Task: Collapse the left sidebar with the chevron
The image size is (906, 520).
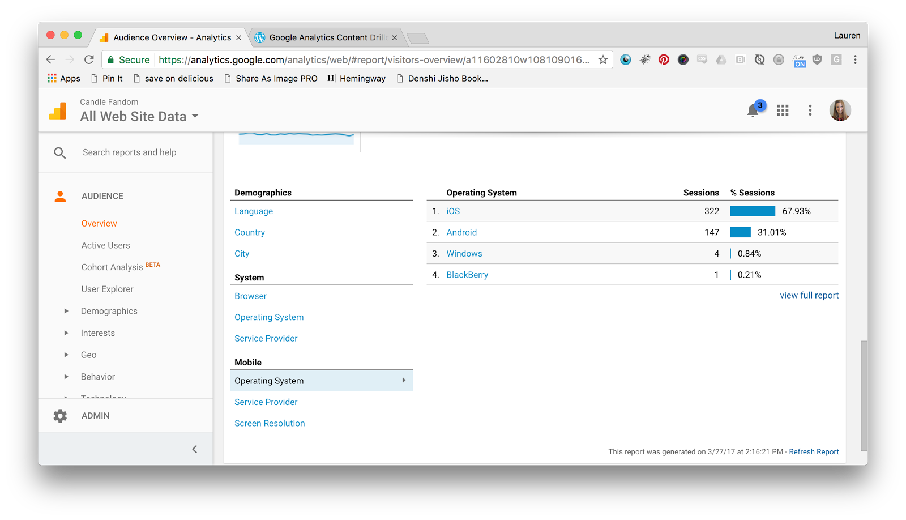Action: click(x=194, y=449)
